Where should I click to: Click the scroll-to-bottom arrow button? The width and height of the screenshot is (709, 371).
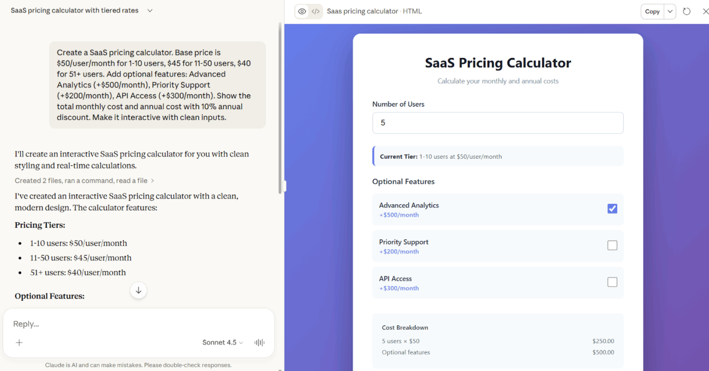138,290
